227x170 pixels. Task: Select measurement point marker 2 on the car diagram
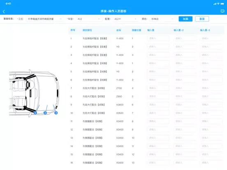[45, 113]
